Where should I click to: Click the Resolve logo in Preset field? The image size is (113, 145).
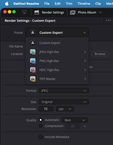[33, 32]
